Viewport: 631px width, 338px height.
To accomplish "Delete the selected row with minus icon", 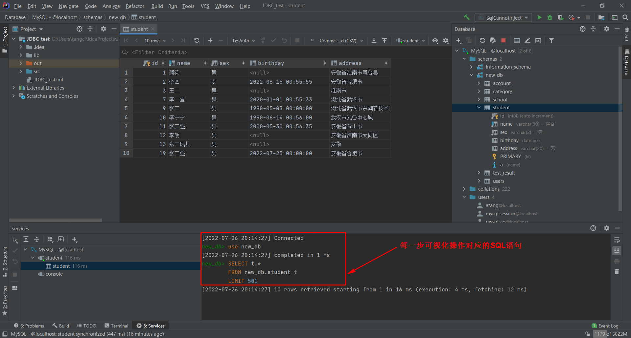I will (221, 40).
